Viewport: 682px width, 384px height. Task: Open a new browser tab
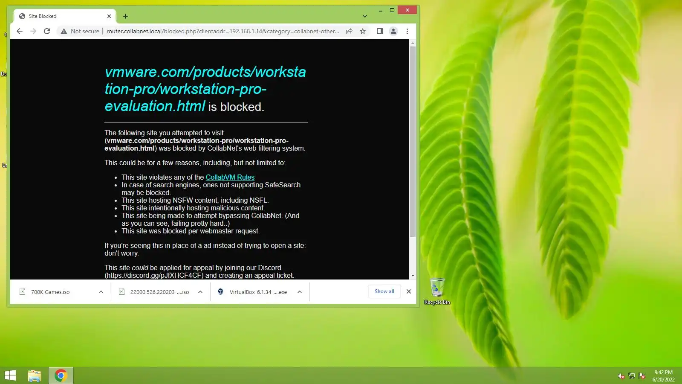(125, 16)
